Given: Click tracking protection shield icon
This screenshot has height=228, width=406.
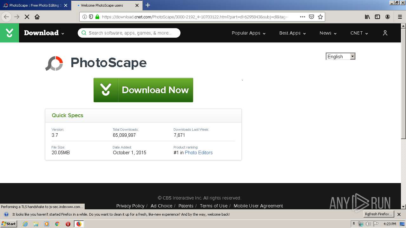Looking at the screenshot, I should (91, 17).
